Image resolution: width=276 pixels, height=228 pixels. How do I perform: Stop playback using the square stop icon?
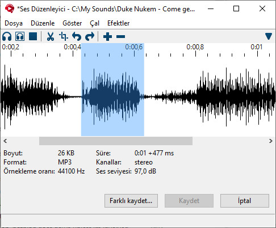pos(33,36)
